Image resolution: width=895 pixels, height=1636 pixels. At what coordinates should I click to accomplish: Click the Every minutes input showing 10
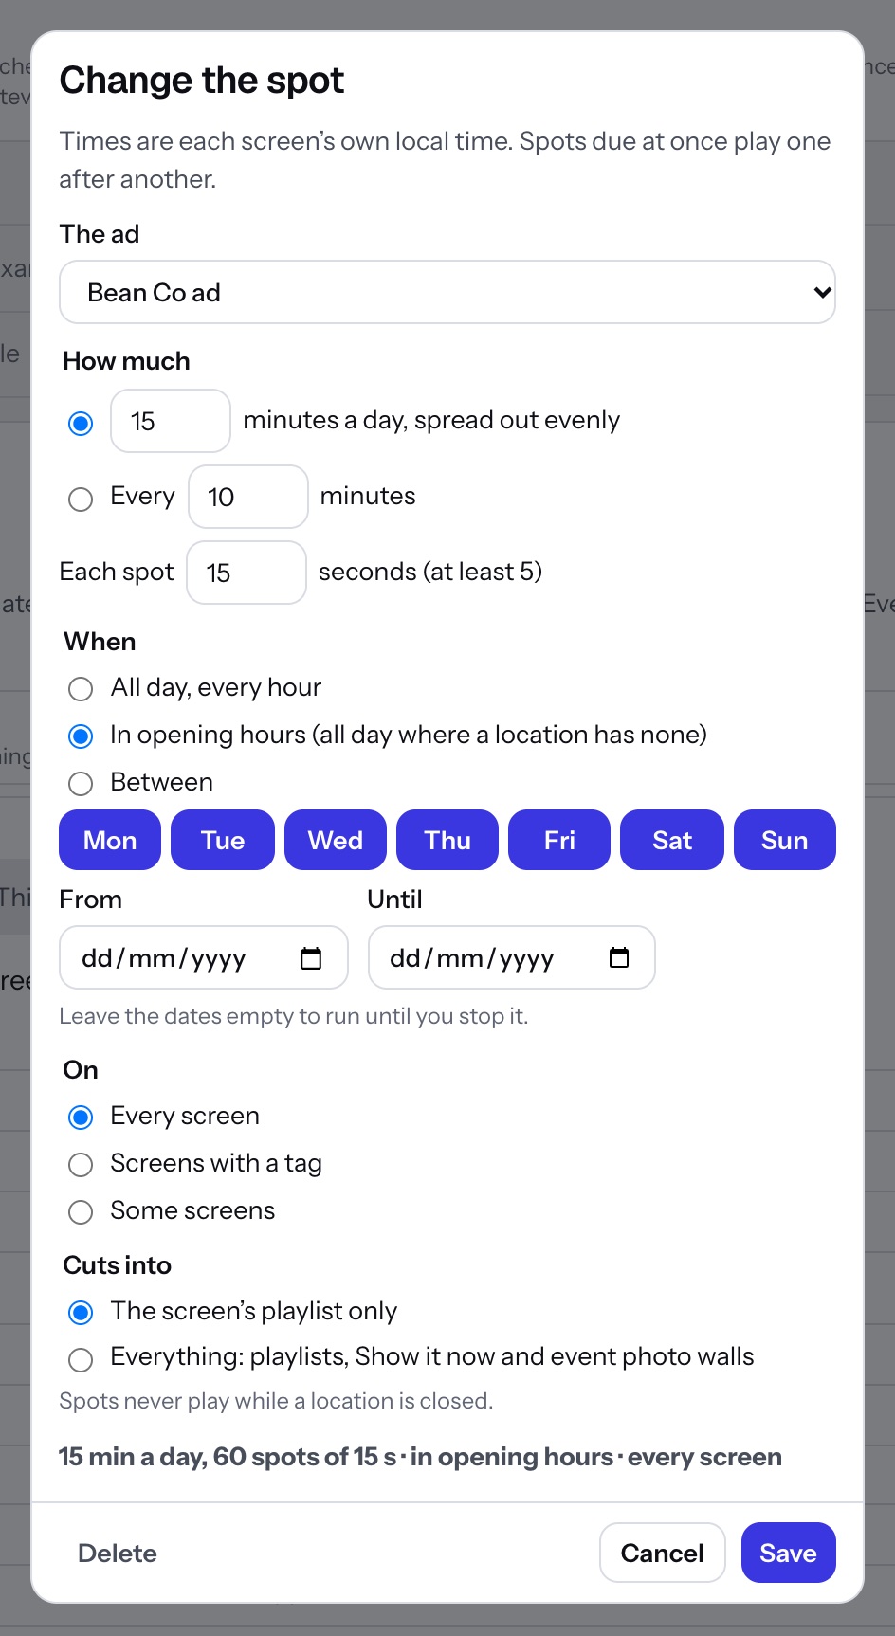coord(248,497)
